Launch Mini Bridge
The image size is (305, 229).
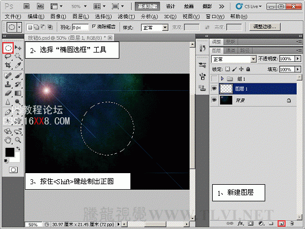click(x=40, y=7)
